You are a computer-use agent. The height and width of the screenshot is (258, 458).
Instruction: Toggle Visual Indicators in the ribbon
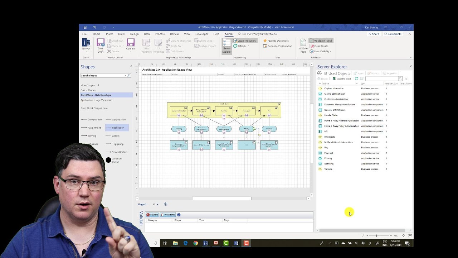pyautogui.click(x=245, y=41)
